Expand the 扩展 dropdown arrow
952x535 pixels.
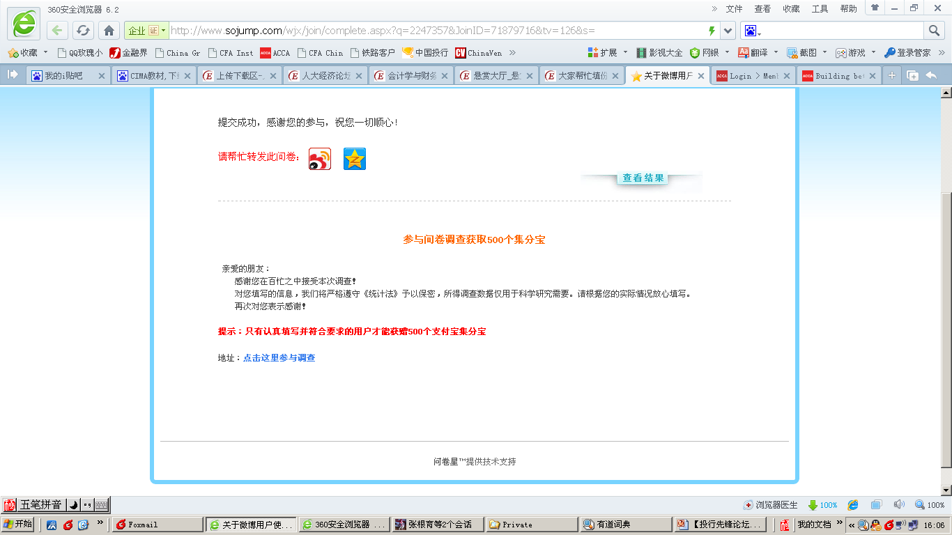[x=625, y=52]
